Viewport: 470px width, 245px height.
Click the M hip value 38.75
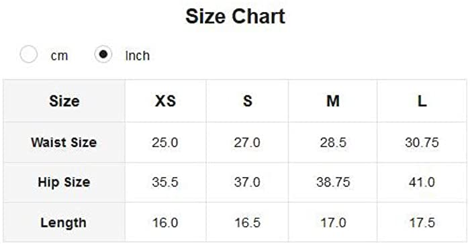pos(333,182)
